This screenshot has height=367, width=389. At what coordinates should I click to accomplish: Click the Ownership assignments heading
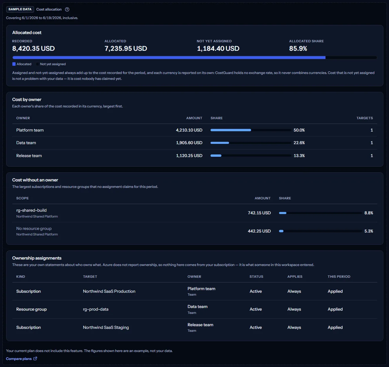37,258
